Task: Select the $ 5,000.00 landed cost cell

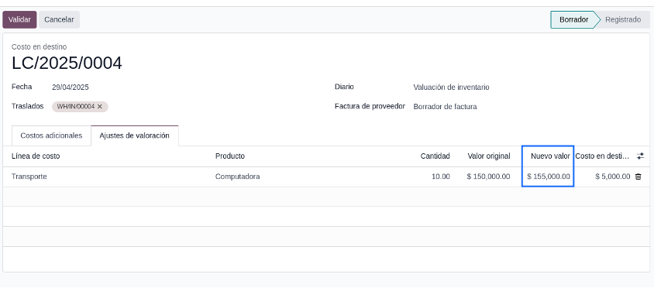Action: tap(613, 177)
